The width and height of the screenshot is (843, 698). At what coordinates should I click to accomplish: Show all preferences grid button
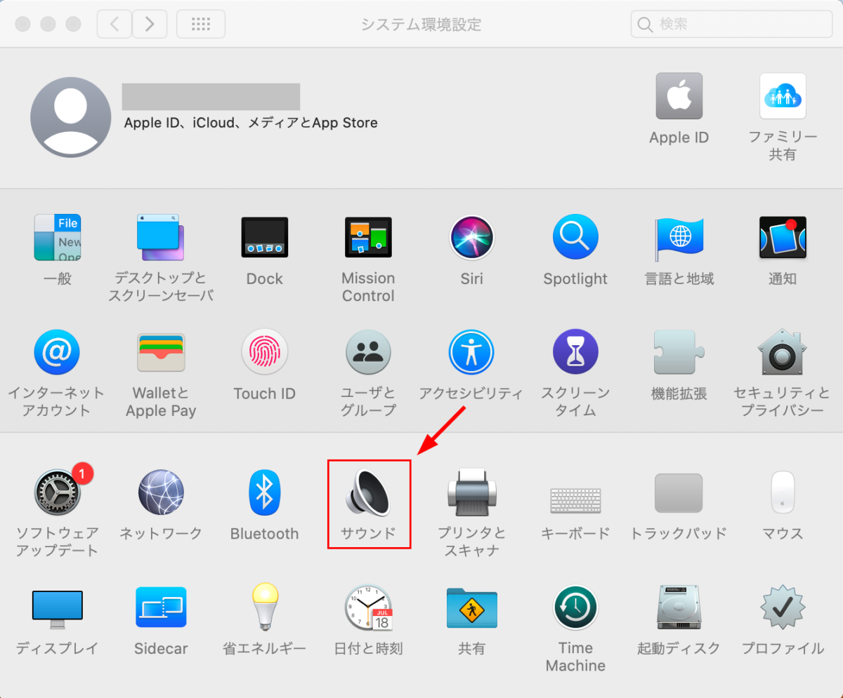[x=201, y=24]
